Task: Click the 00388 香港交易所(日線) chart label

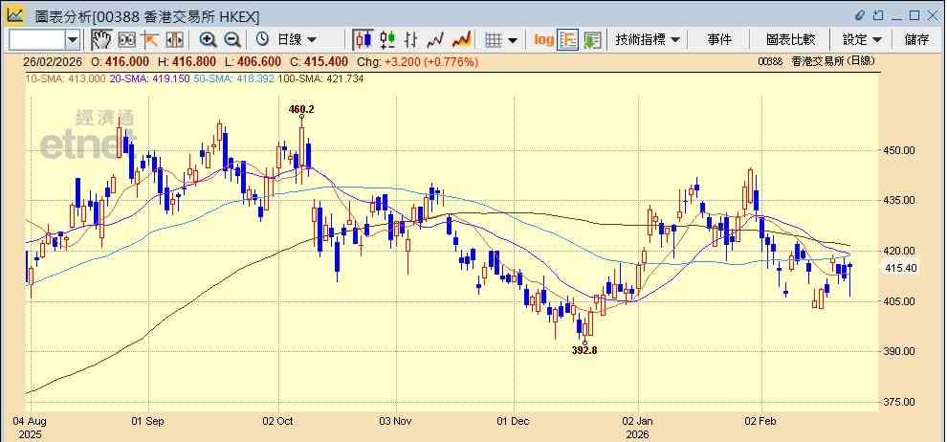Action: coord(817,61)
